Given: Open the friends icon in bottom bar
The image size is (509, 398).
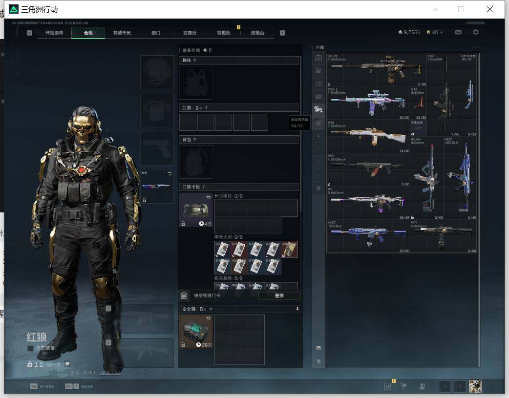Looking at the screenshot, I should [423, 386].
